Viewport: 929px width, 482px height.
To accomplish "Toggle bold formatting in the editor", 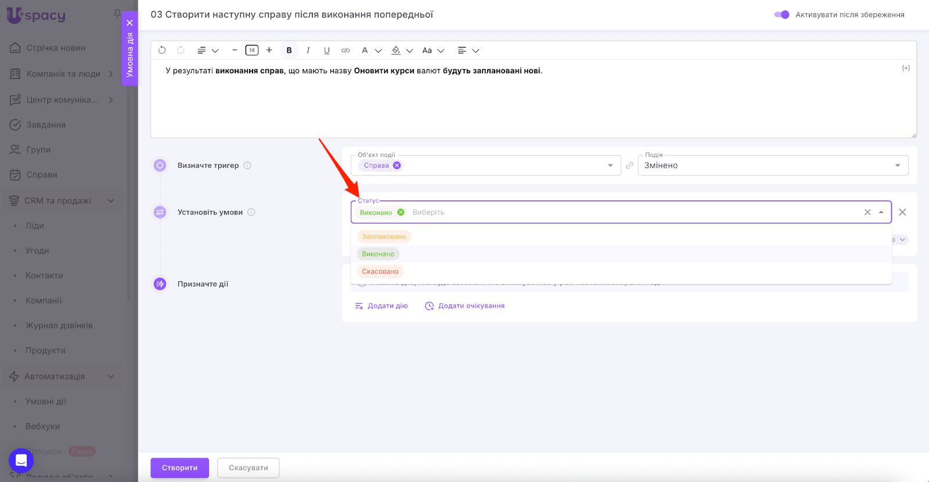I will 289,51.
